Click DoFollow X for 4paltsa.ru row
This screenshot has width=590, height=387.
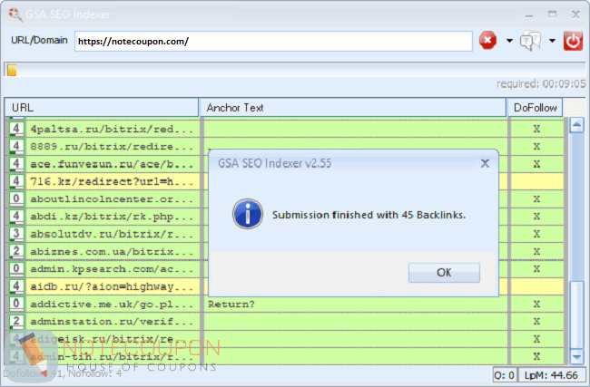pos(536,129)
